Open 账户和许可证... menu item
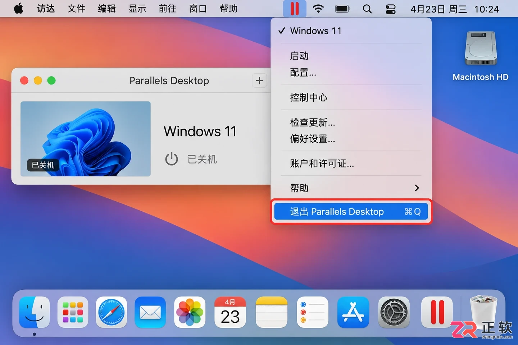 click(x=351, y=164)
